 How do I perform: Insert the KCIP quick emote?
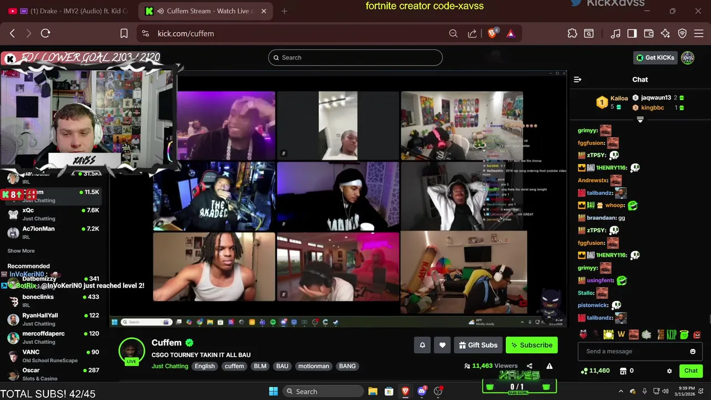[672, 334]
